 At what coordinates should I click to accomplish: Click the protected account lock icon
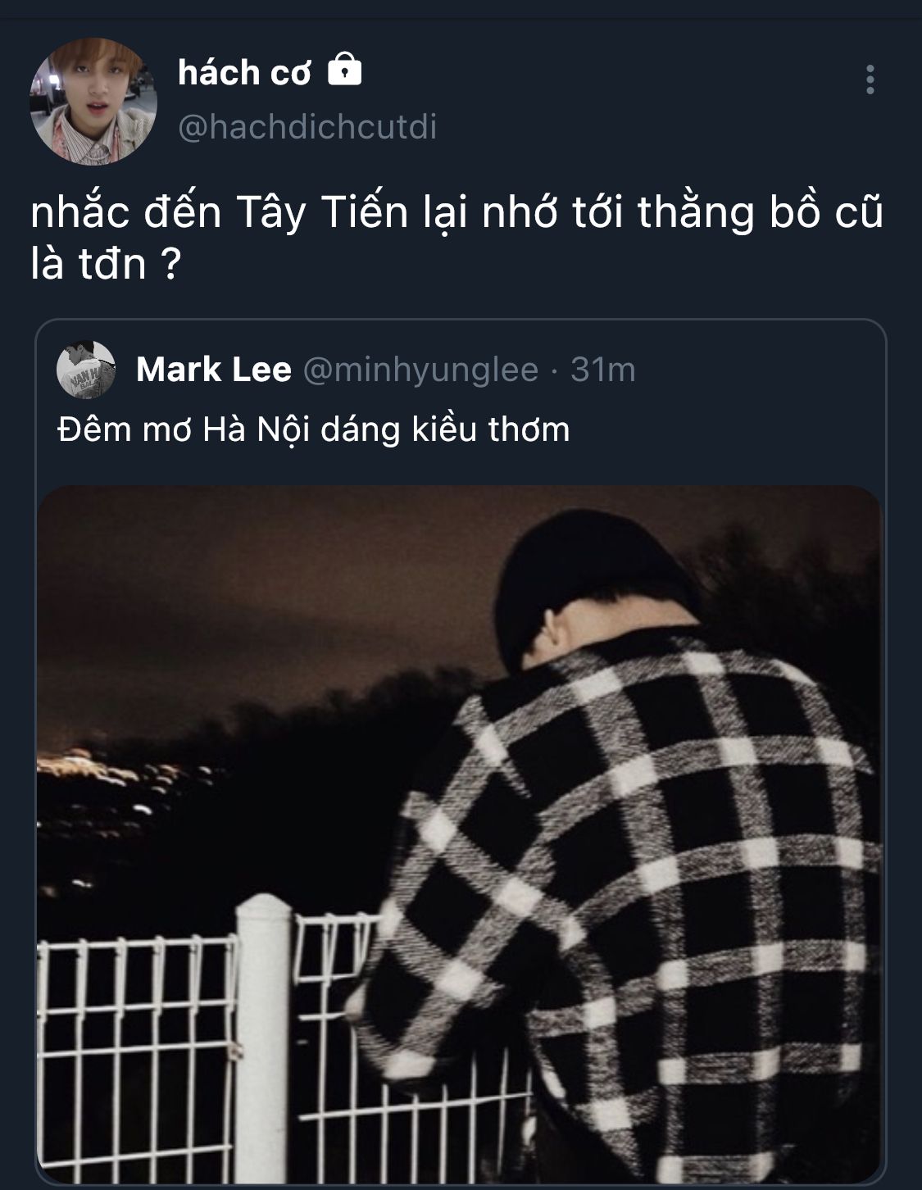[x=344, y=70]
